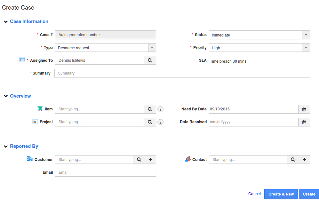Collapse the Overview section

pyautogui.click(x=6, y=96)
